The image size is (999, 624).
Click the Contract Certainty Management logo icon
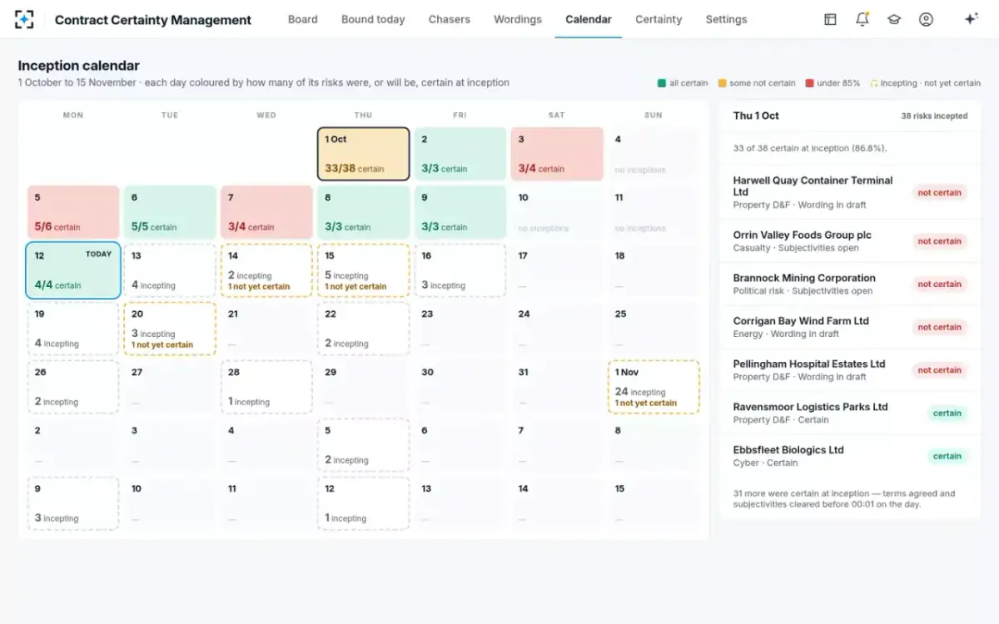click(x=24, y=19)
